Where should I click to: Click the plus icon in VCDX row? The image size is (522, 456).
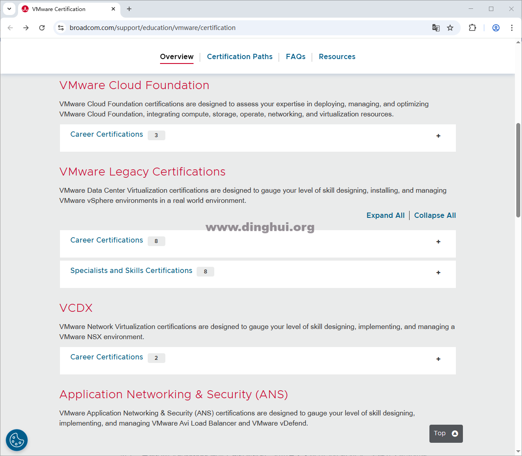tap(438, 359)
